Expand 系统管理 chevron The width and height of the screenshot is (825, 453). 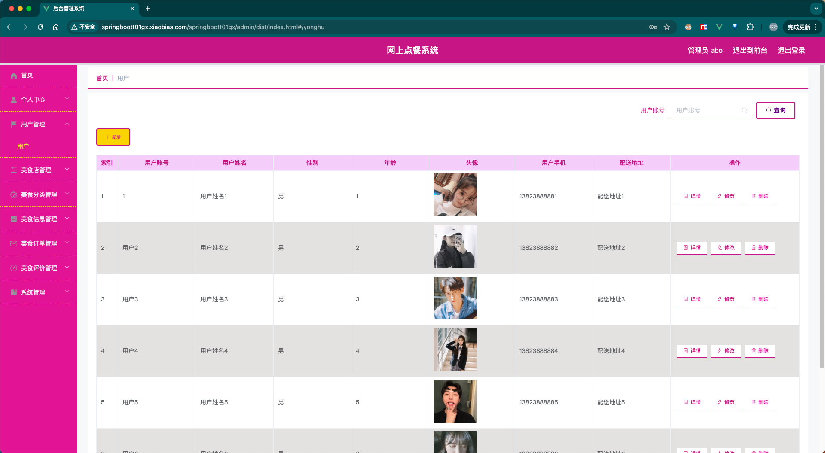coord(67,292)
